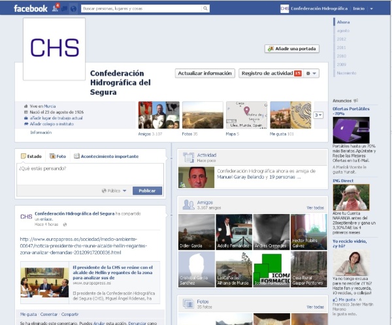Jump to agosto in the timeline

pos(343,31)
